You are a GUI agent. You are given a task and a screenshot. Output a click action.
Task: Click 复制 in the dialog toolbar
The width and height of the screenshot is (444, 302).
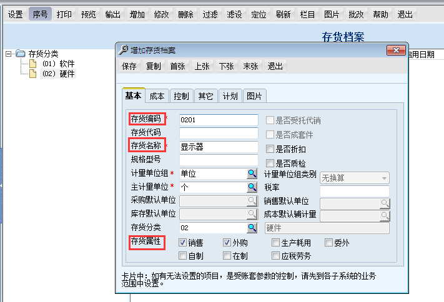click(x=154, y=66)
